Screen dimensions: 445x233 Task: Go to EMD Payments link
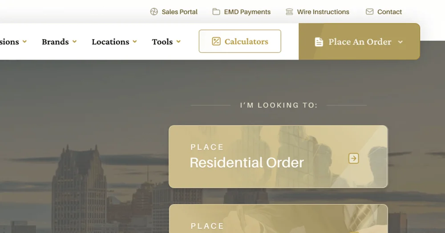click(247, 12)
